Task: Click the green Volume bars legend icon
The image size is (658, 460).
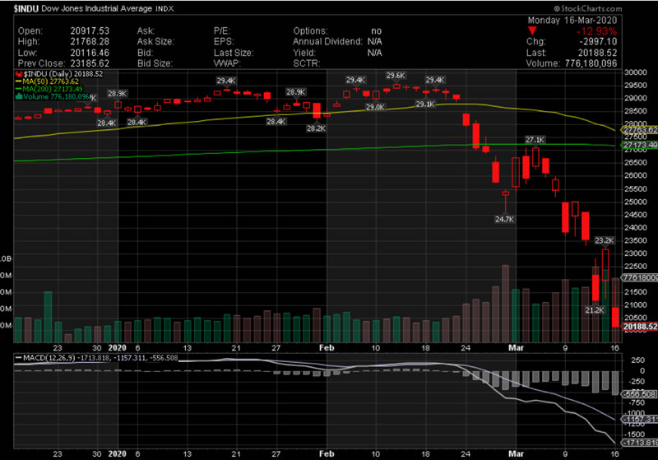Action: pyautogui.click(x=19, y=96)
